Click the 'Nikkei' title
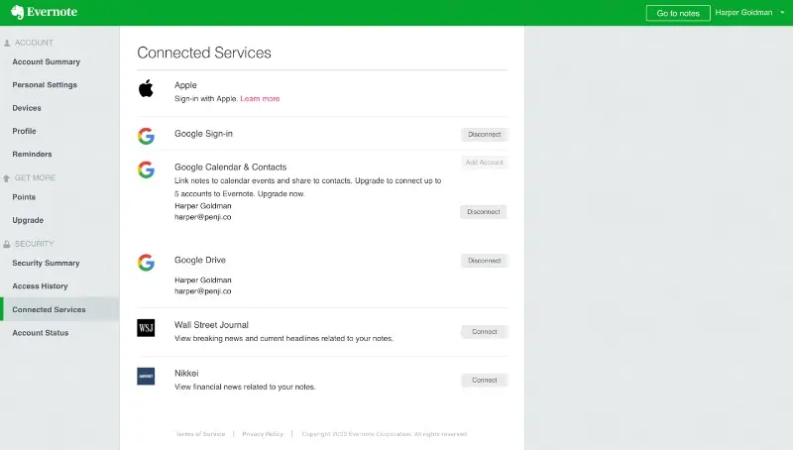 186,373
